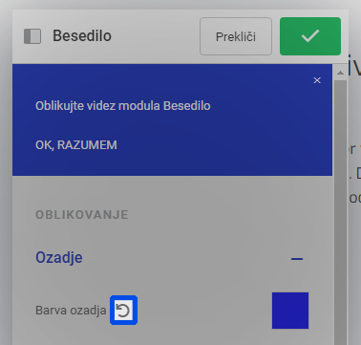This screenshot has width=361, height=345.
Task: Open the Barva ozadja color swatch
Action: coord(290,311)
